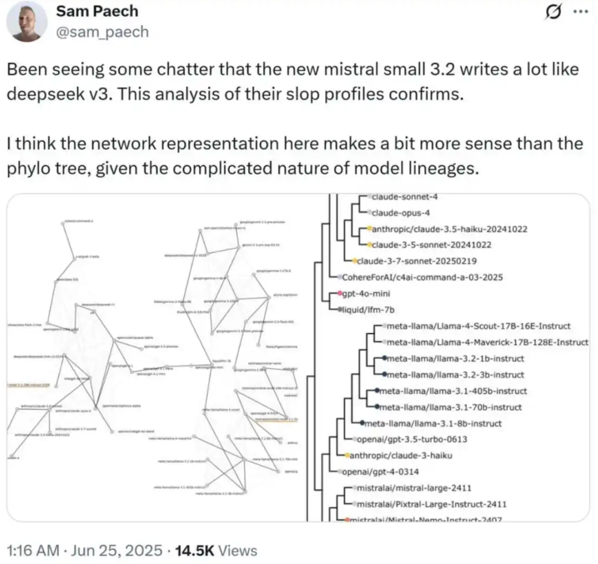The height and width of the screenshot is (564, 598).
Task: Click the Grok slash-circle icon
Action: [x=553, y=12]
